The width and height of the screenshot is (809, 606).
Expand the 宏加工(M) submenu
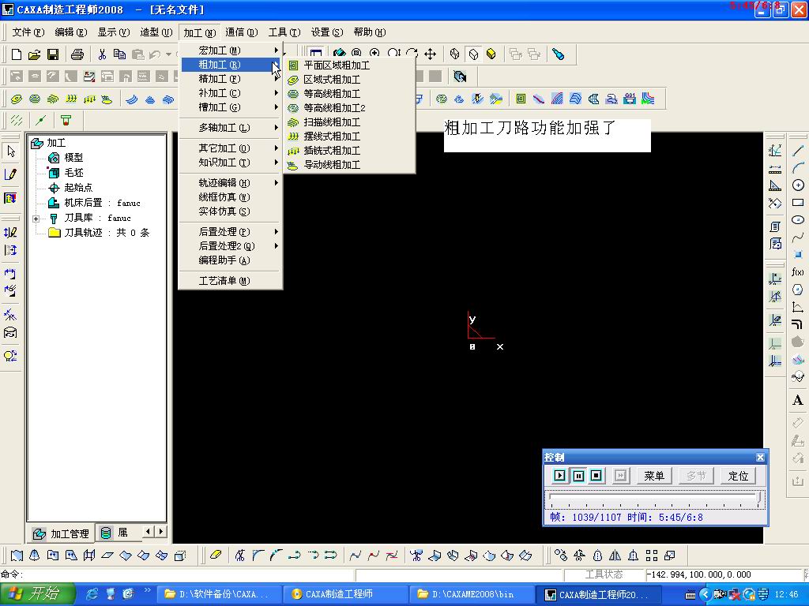click(x=231, y=50)
